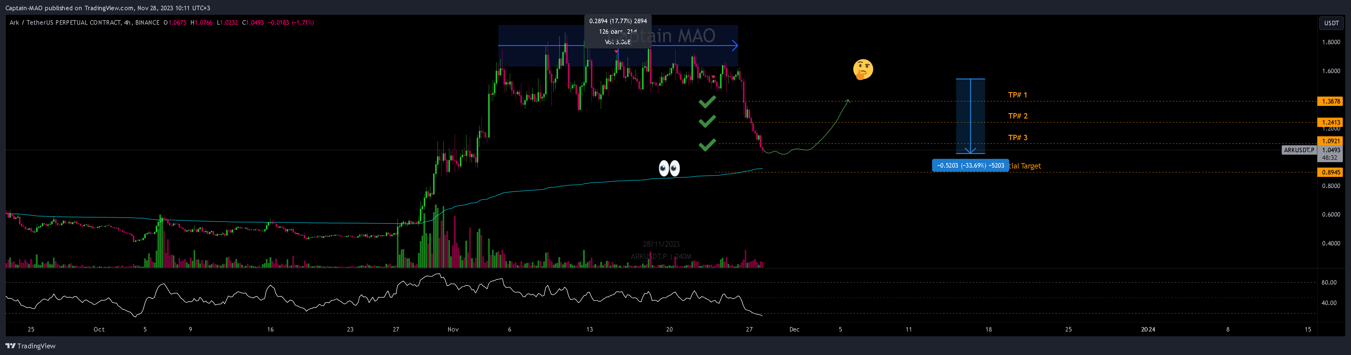The image size is (1351, 355).
Task: Click the 0.8945 orange price tag
Action: [x=1331, y=172]
